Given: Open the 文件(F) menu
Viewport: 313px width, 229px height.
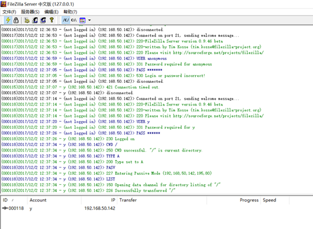Looking at the screenshot, I should coord(9,12).
